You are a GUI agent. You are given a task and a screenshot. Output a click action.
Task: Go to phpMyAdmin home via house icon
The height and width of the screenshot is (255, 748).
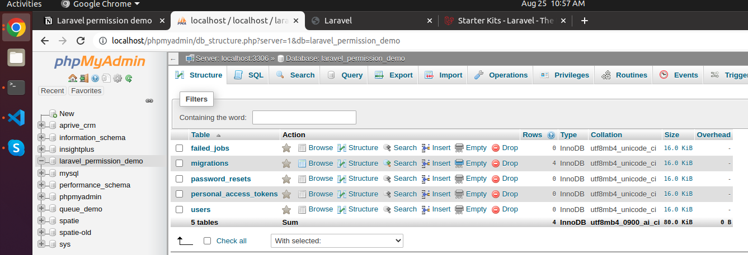pos(72,78)
